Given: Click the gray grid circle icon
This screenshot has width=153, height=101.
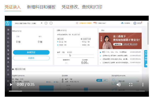Looking at the screenshot, I should [x=51, y=23].
